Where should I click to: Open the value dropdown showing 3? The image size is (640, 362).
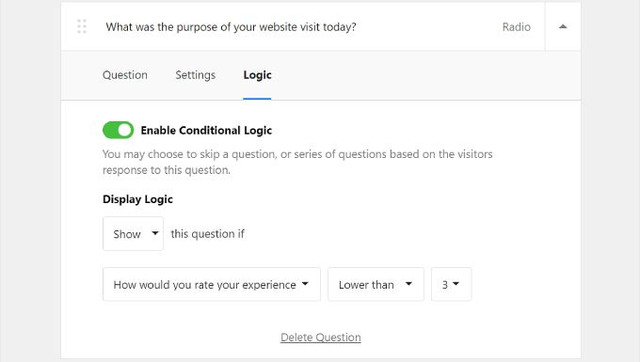tap(452, 285)
